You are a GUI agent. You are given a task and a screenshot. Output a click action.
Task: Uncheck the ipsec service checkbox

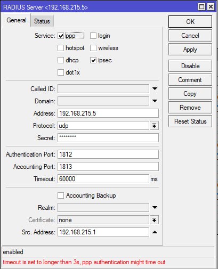93,60
